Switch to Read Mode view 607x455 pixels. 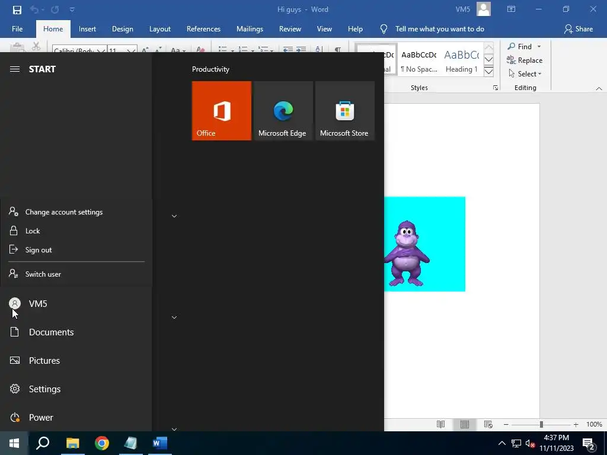tap(440, 424)
